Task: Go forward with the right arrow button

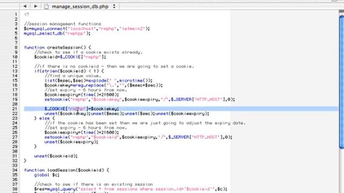Action: coord(35,6)
